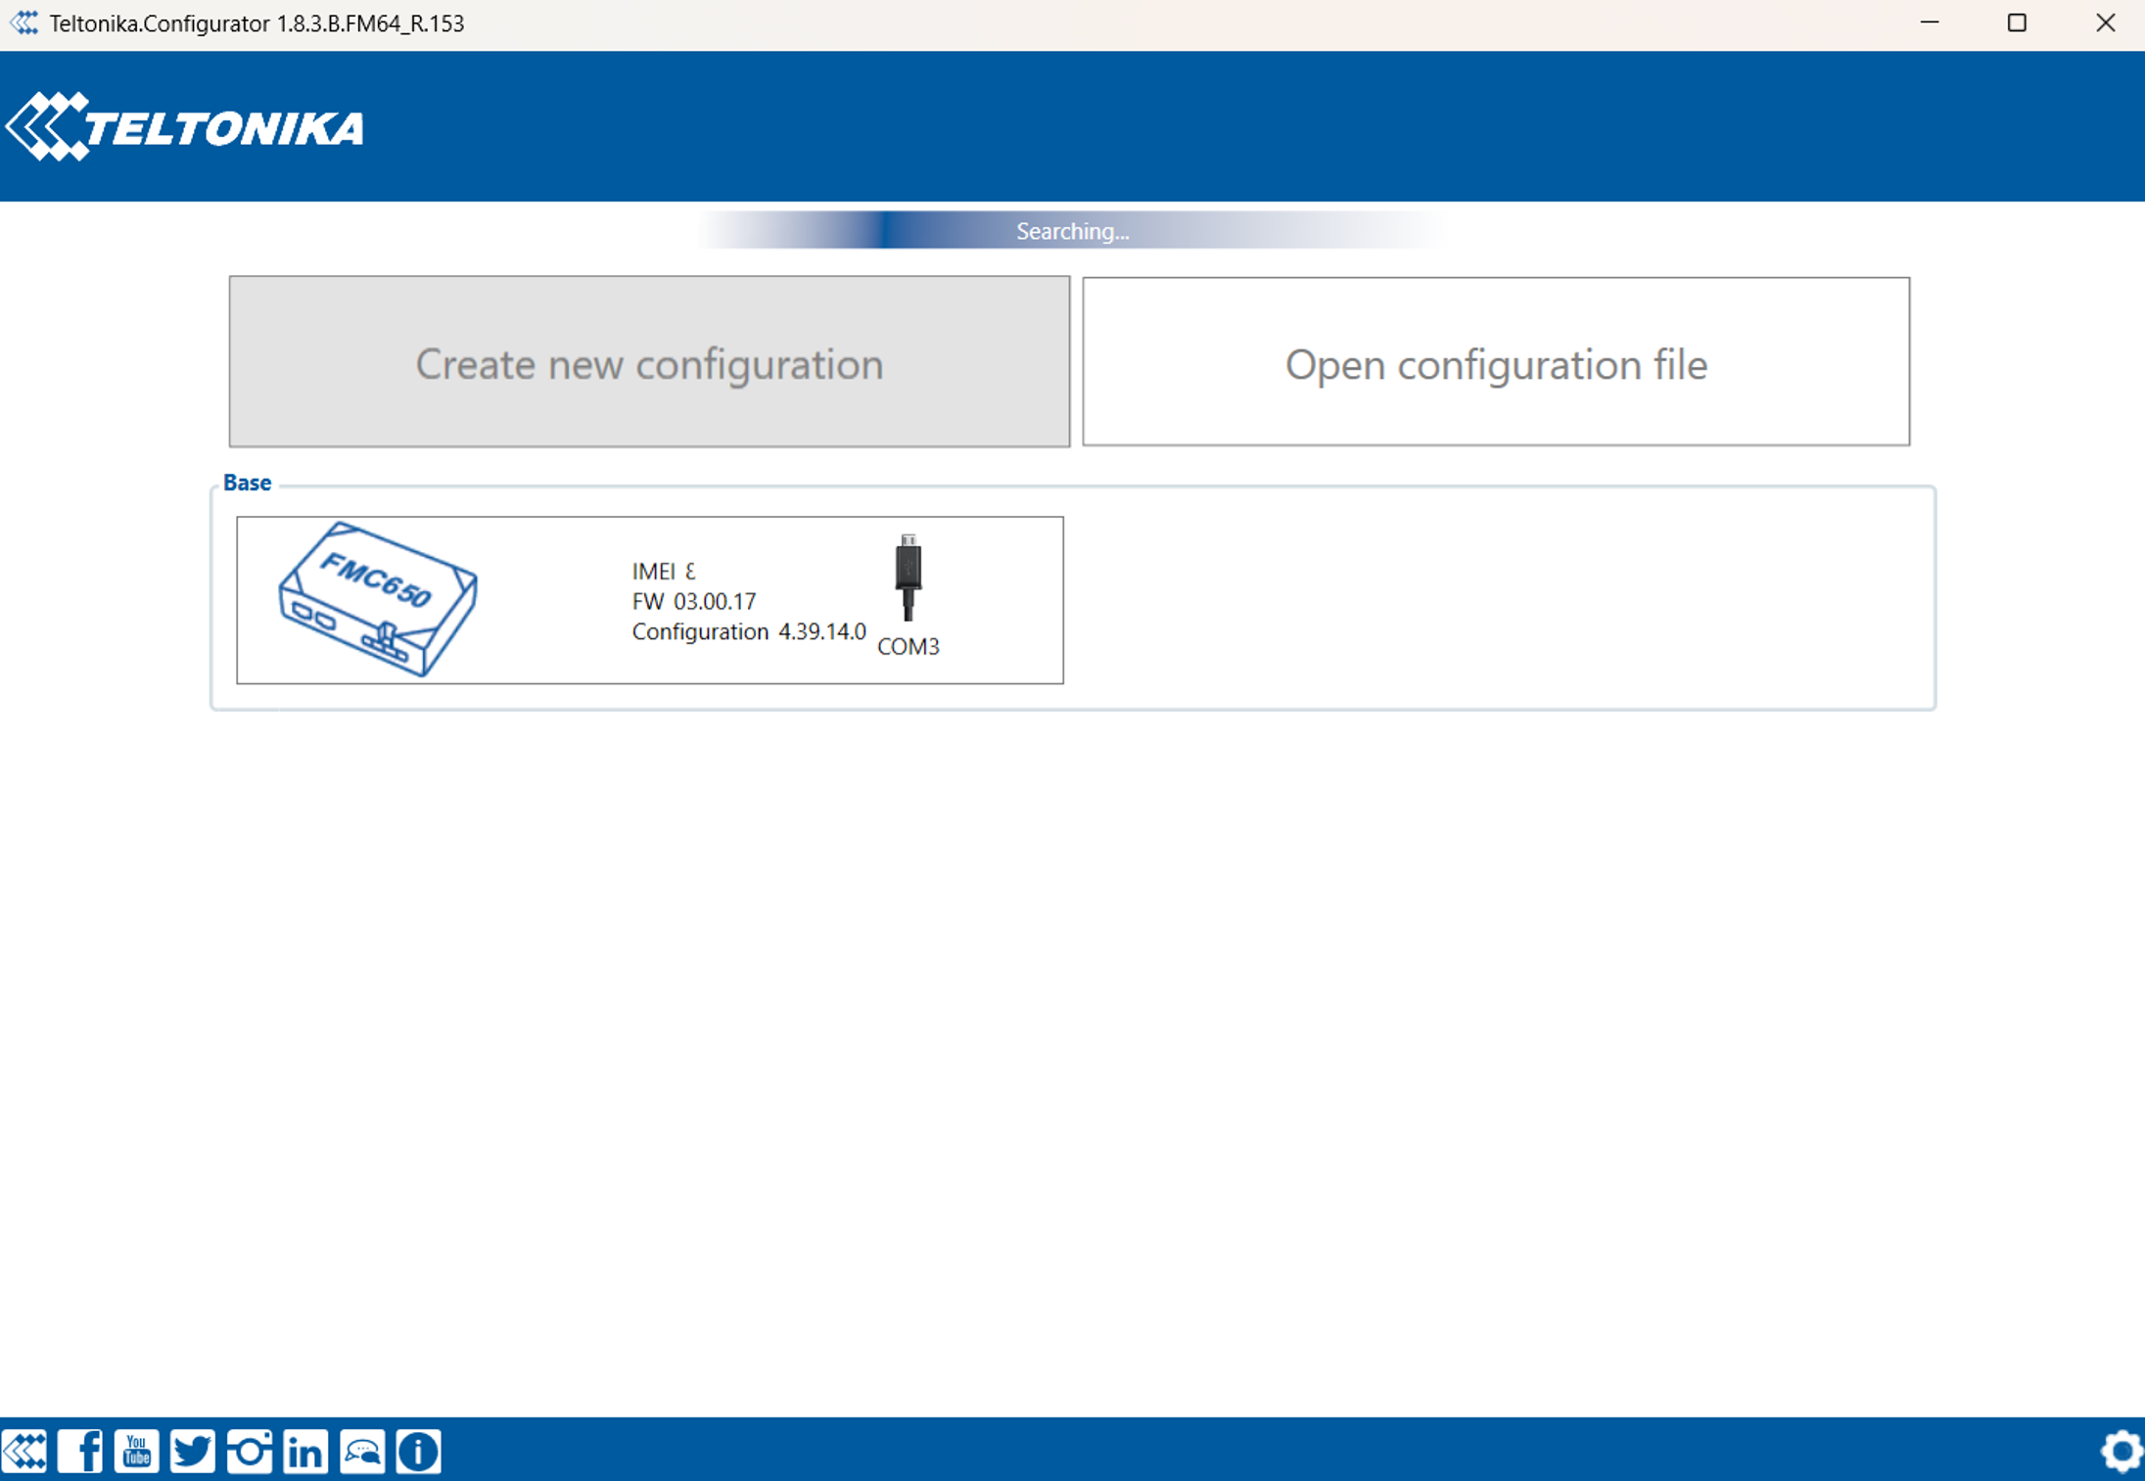This screenshot has height=1481, width=2145.
Task: Click the IMEI label on device card
Action: (653, 571)
